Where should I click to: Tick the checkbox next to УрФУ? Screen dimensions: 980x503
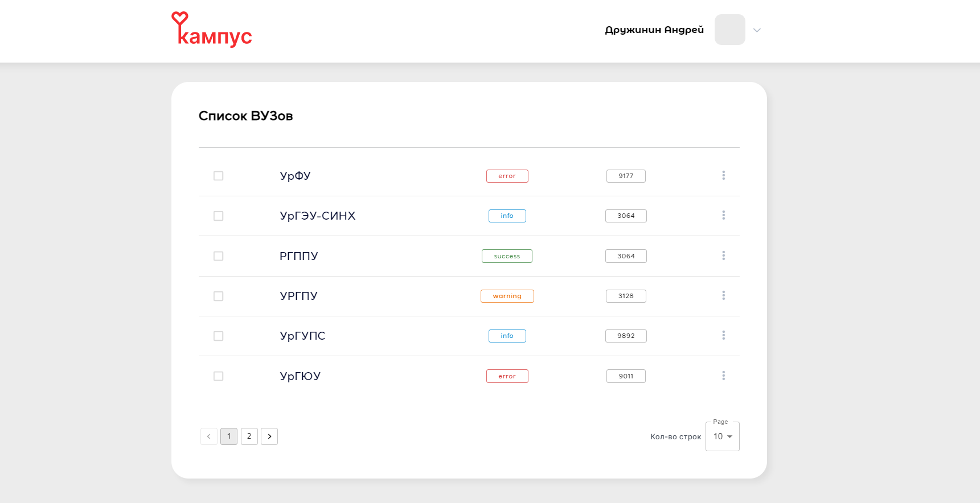218,176
